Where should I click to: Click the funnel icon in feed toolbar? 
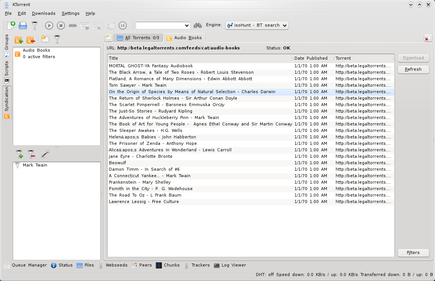(57, 39)
